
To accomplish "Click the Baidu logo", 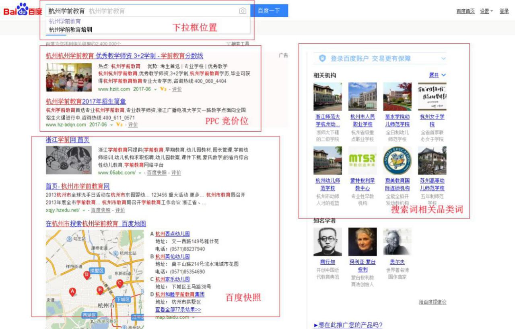I will point(23,10).
